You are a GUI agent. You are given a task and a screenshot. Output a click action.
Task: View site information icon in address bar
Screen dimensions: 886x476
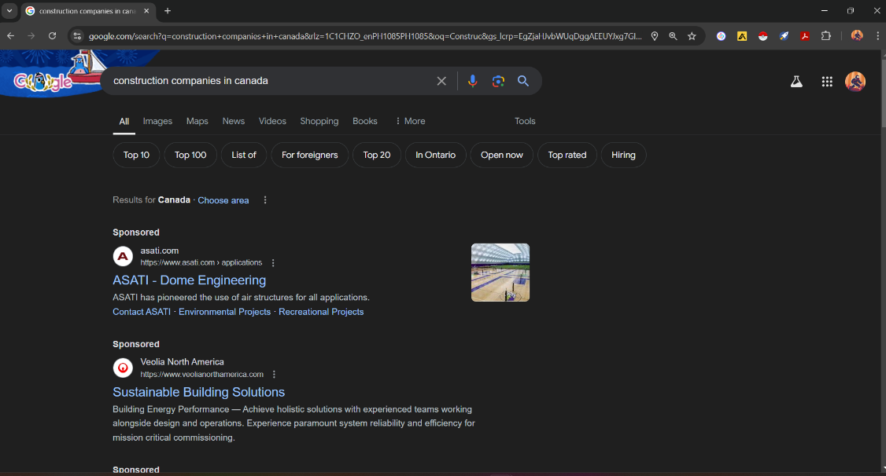[x=77, y=36]
